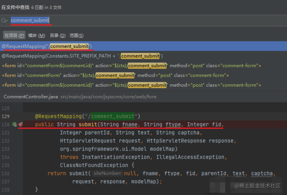Image resolution: width=287 pixels, height=195 pixels.
Task: Click the throws keyword on line 134
Action: coord(69,157)
